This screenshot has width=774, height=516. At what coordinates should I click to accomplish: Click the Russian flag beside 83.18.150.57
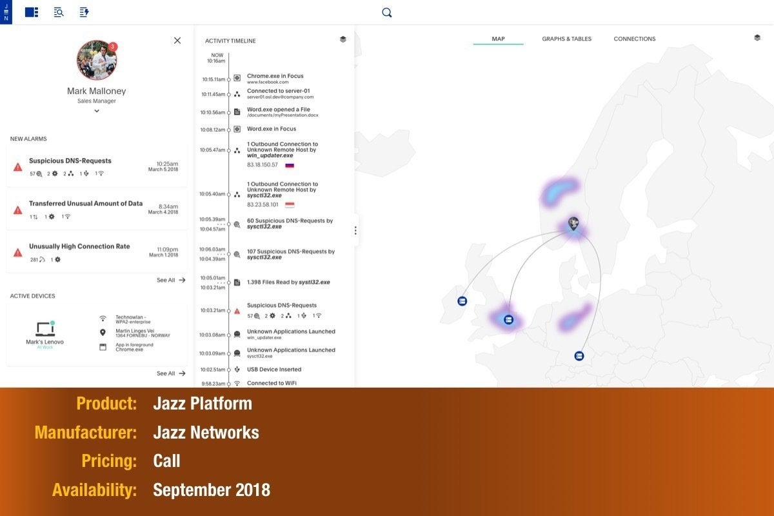tap(290, 165)
